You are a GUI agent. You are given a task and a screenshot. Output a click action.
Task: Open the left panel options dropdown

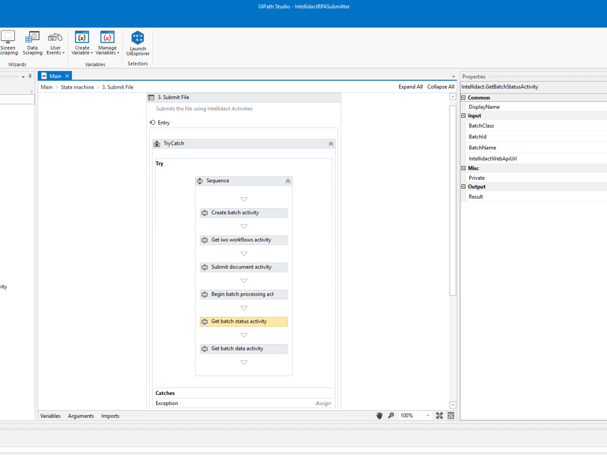pos(23,77)
